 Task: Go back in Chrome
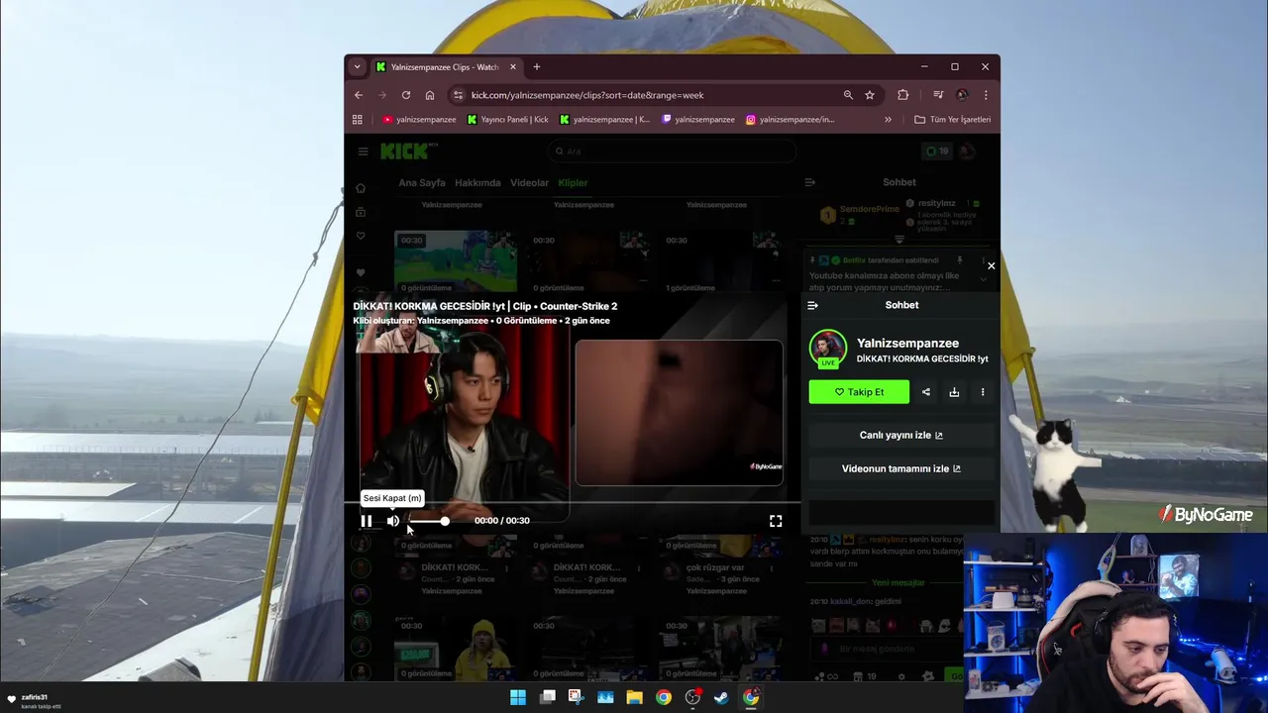(359, 95)
